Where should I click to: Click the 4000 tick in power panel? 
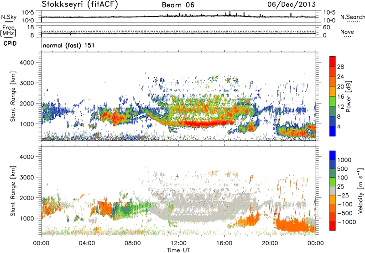click(27, 63)
